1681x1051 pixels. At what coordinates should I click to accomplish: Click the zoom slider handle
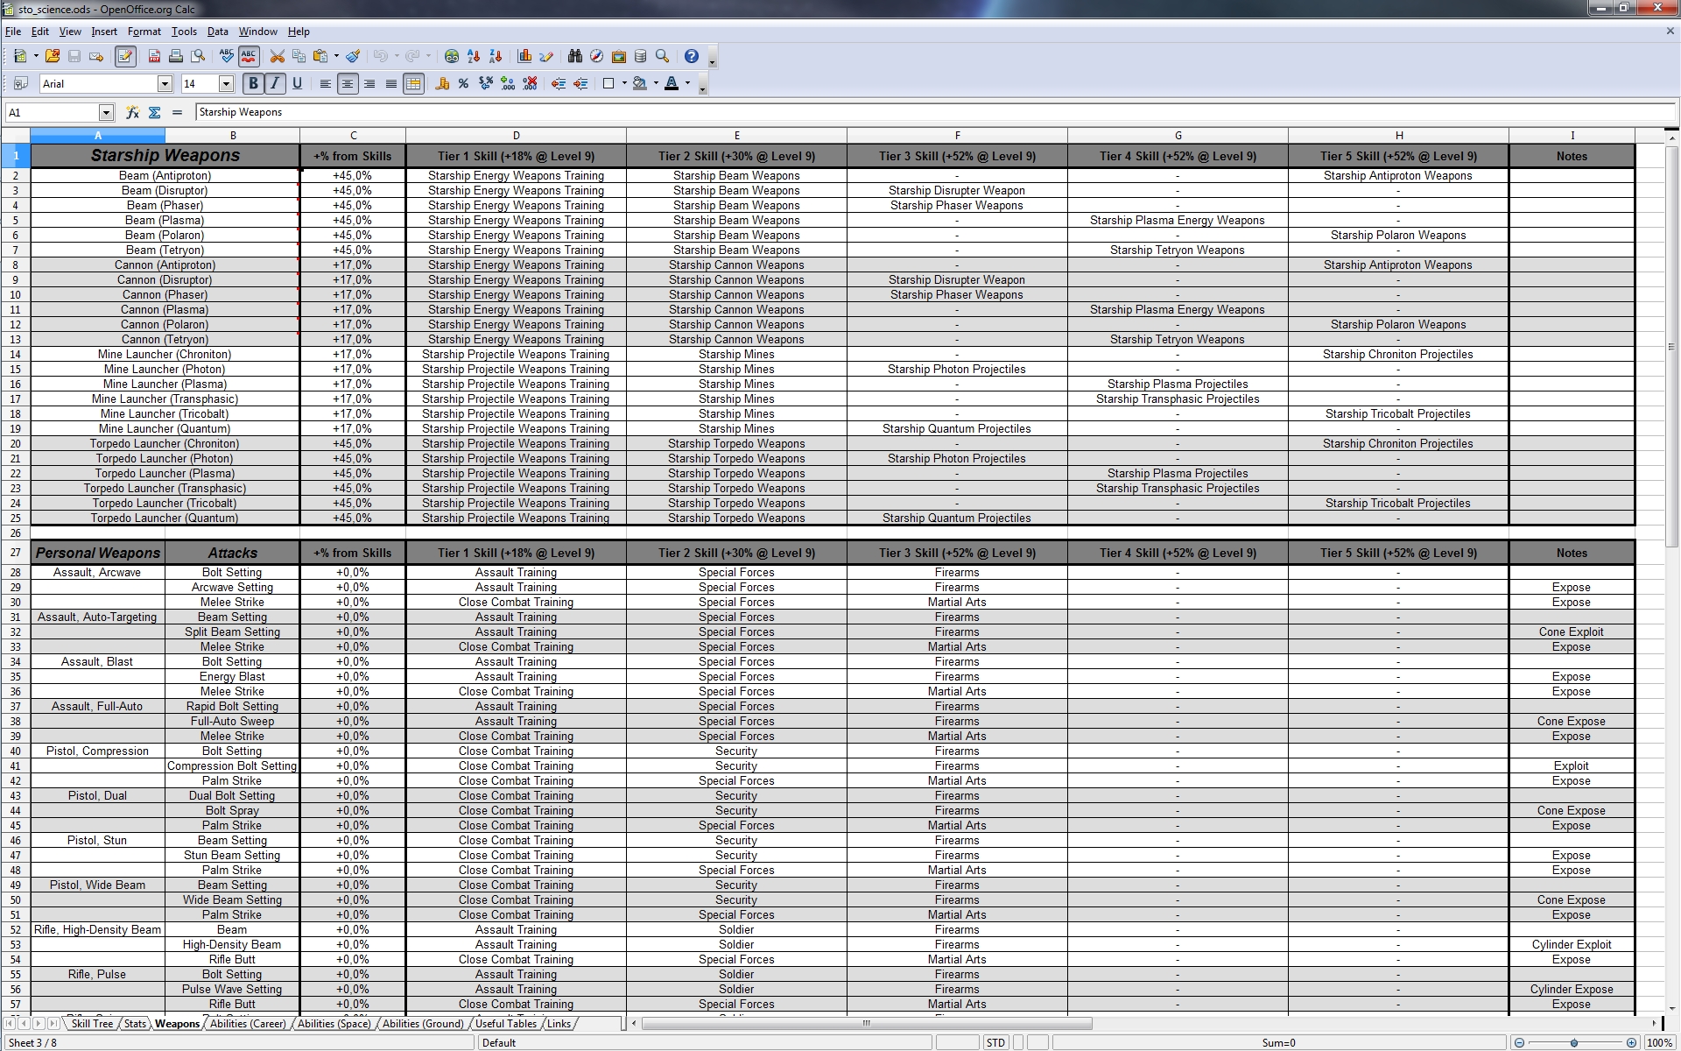1574,1043
